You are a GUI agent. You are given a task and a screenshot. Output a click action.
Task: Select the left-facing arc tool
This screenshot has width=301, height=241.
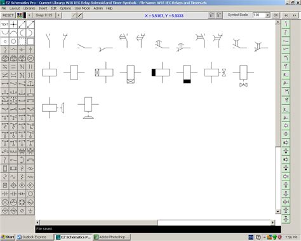(22, 33)
